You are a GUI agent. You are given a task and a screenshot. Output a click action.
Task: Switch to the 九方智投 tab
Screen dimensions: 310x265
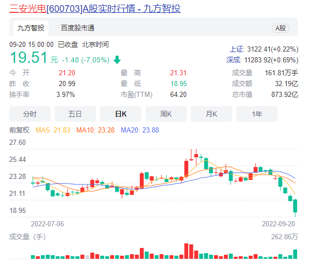point(30,28)
